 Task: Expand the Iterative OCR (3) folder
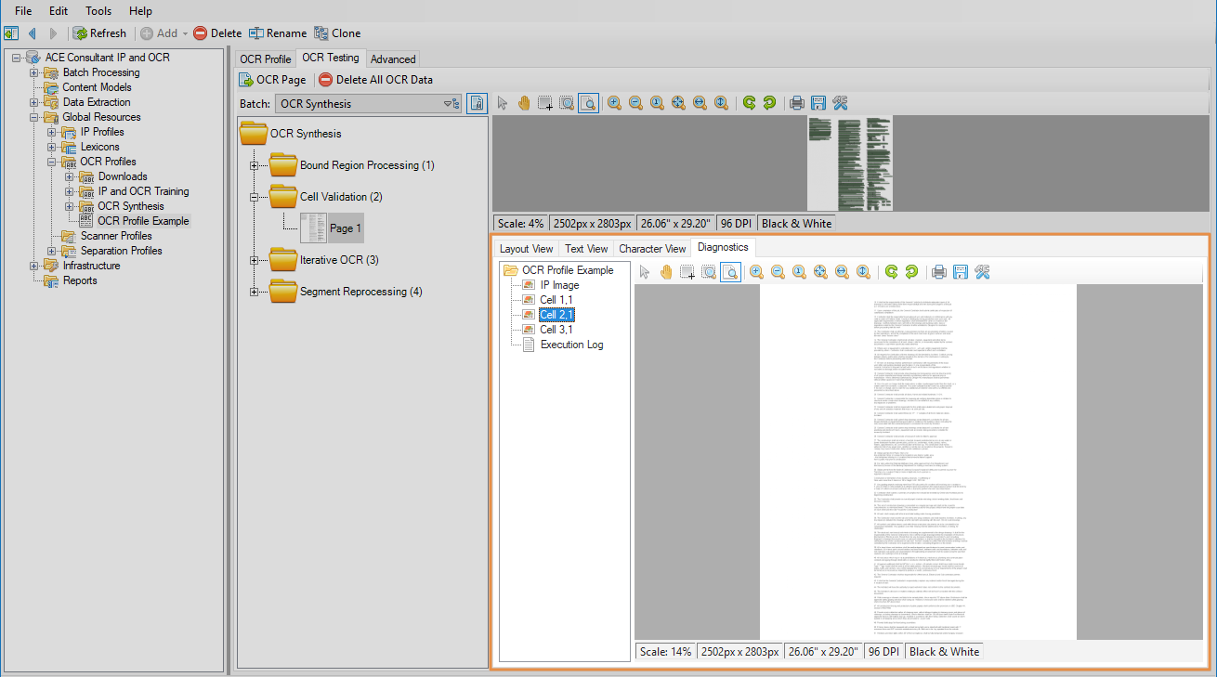(253, 260)
